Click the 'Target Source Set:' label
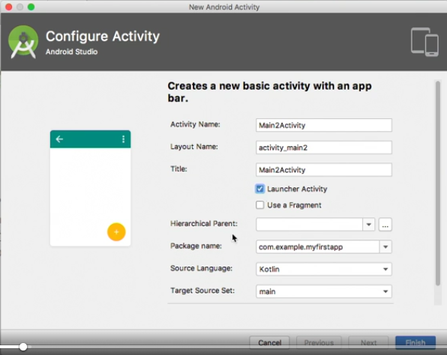447x355 pixels. (x=202, y=291)
